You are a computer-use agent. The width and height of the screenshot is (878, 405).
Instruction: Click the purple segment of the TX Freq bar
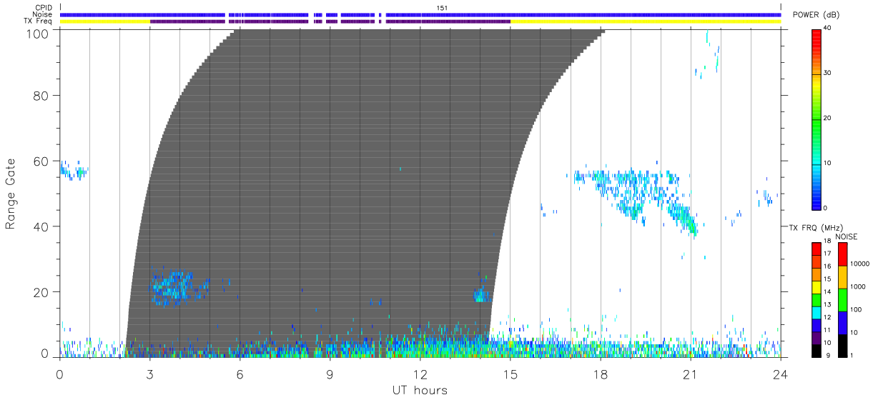tap(330, 21)
